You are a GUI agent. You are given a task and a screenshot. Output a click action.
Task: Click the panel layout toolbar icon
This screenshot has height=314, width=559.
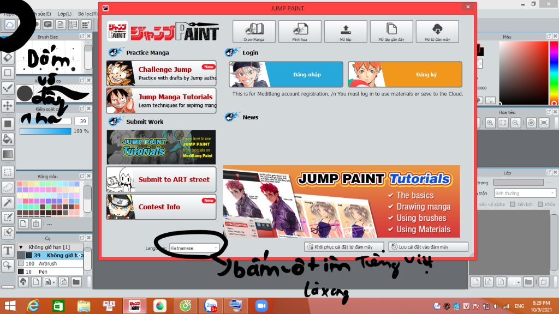(x=74, y=25)
